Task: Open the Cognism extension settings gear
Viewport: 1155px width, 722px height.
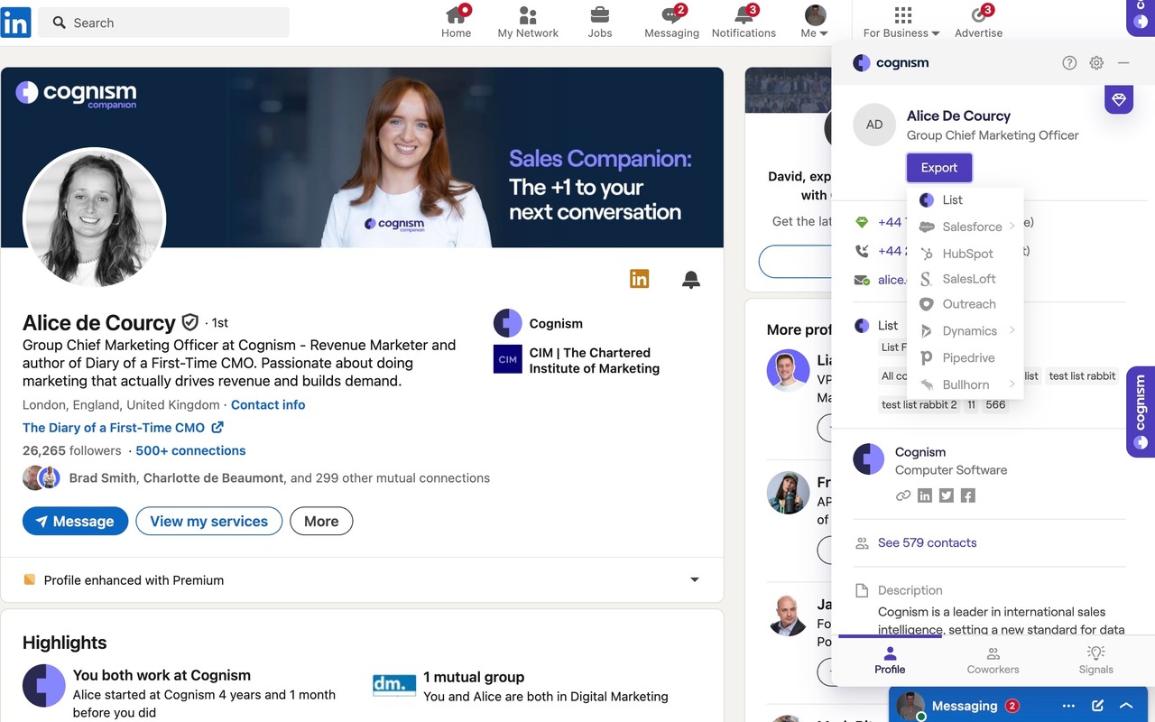Action: [1095, 62]
